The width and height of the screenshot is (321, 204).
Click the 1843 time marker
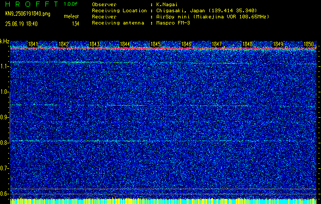pos(94,44)
